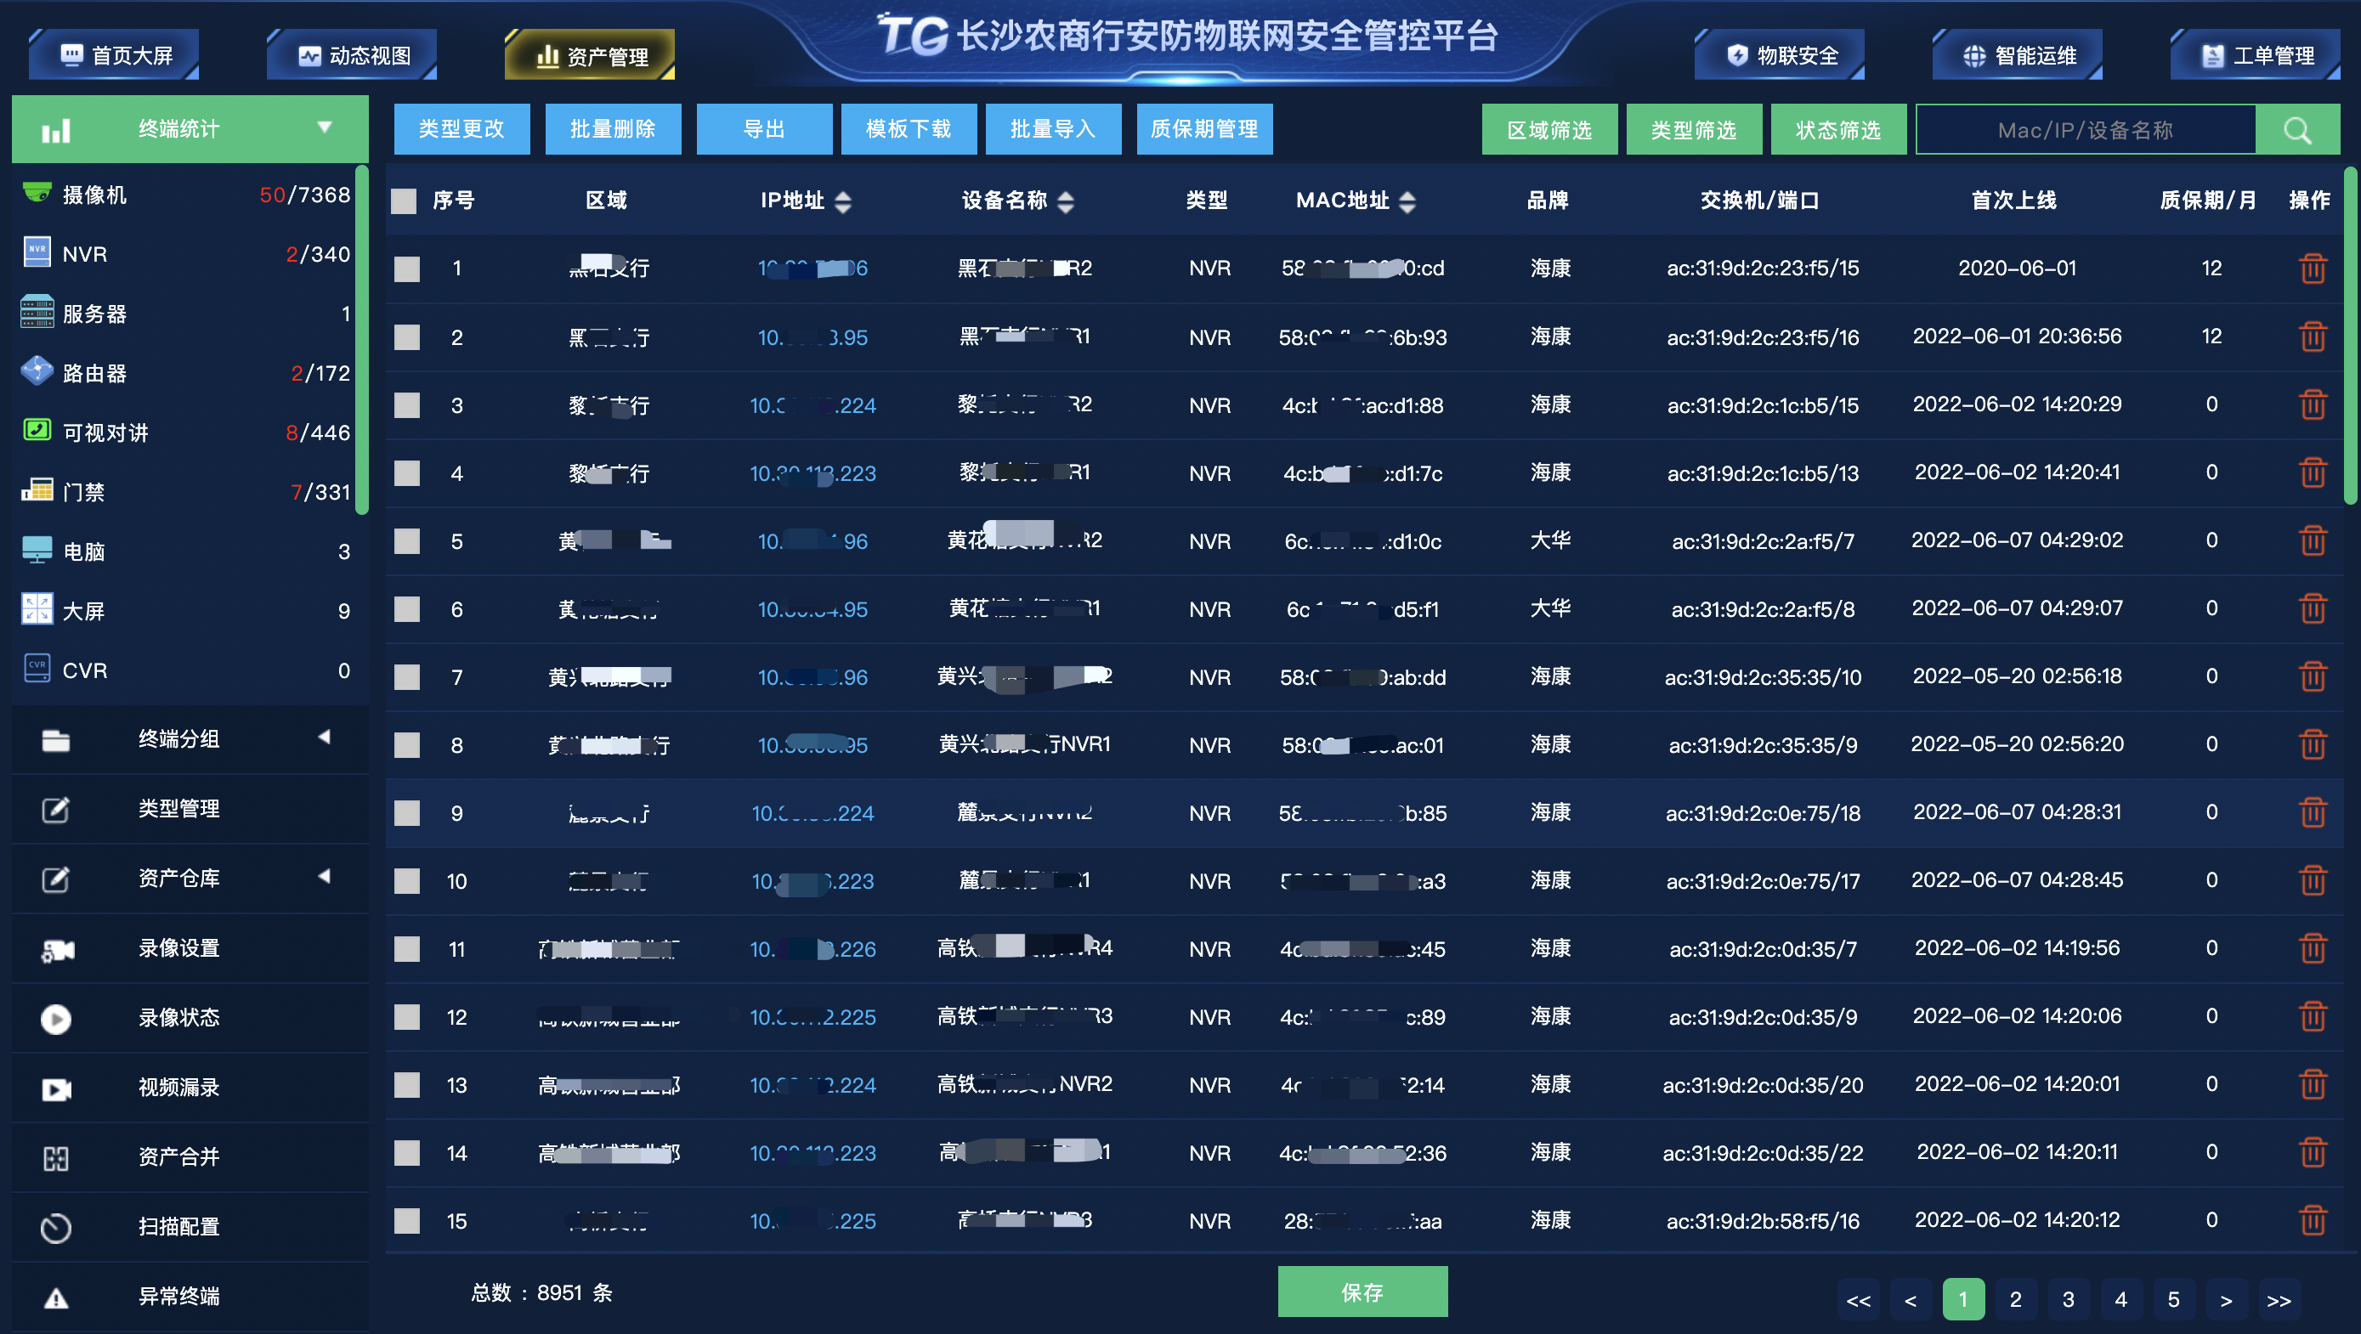Click the 导出 export button

(x=764, y=129)
